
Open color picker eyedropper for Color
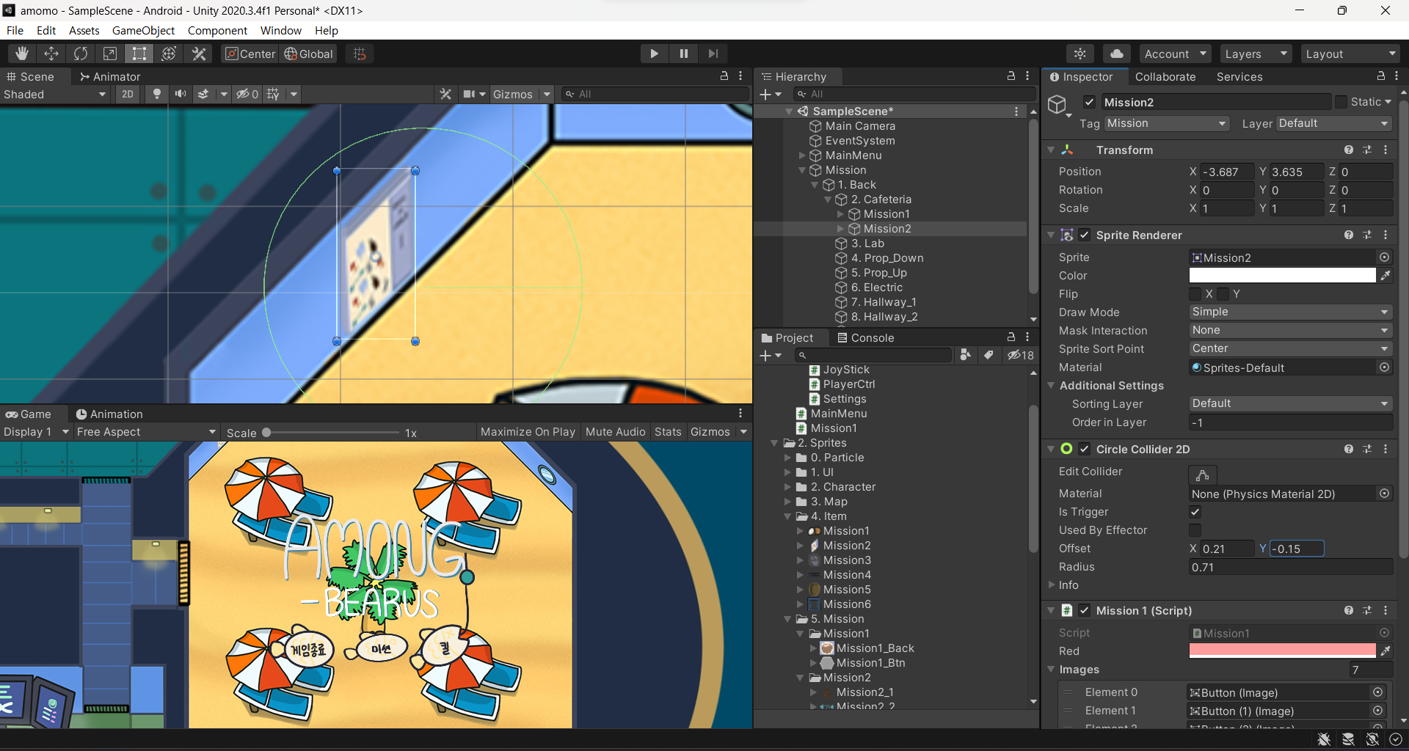pyautogui.click(x=1386, y=276)
